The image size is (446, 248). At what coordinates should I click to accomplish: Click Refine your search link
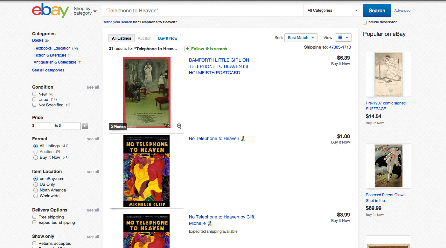[117, 22]
